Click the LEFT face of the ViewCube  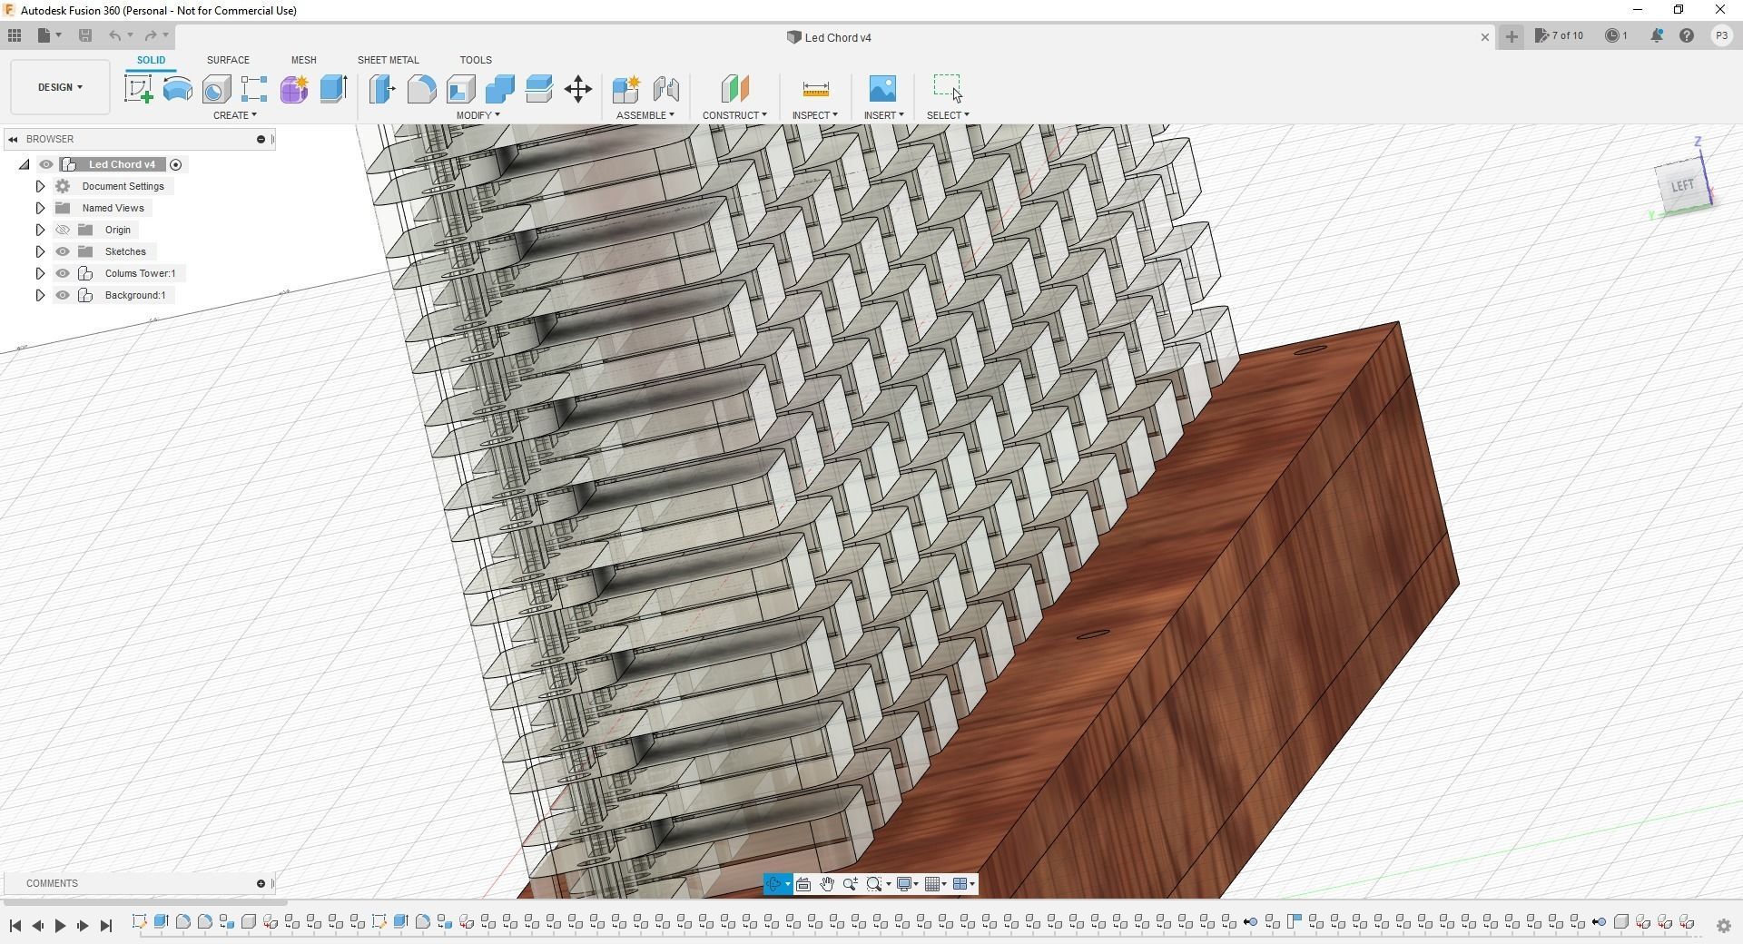tap(1682, 185)
